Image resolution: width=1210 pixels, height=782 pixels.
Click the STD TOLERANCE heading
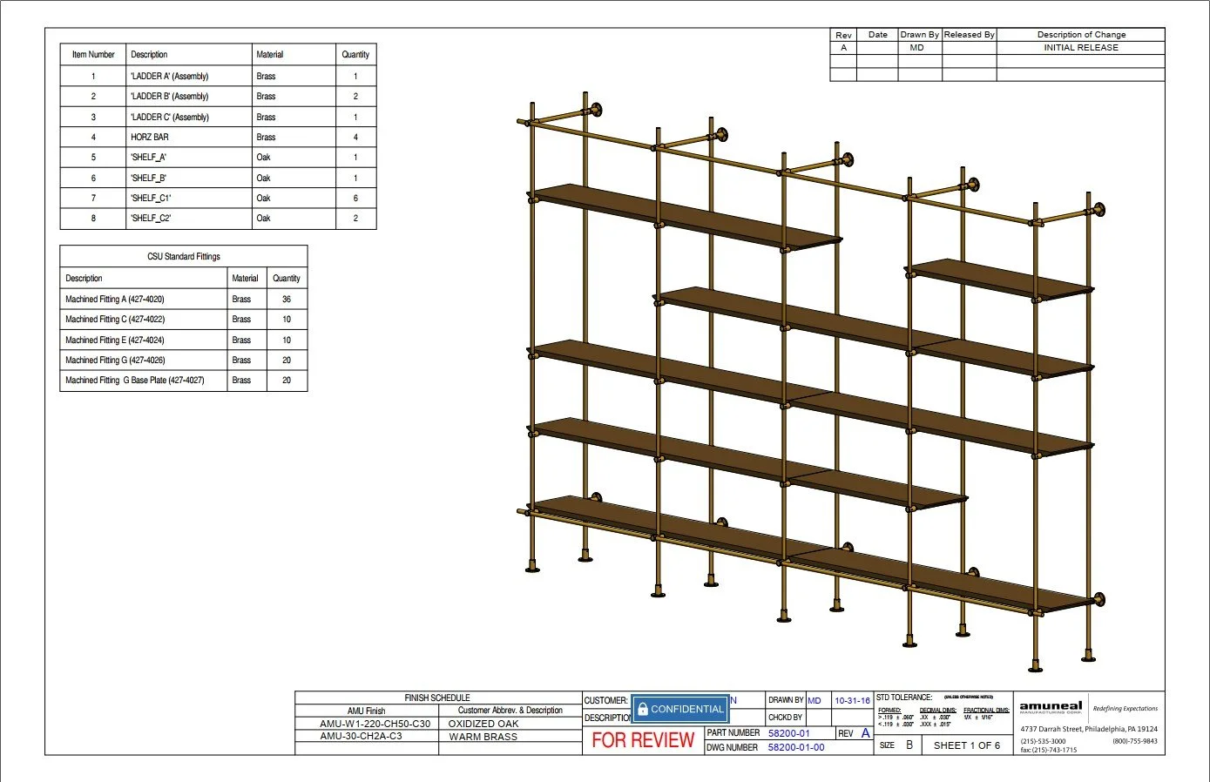[904, 698]
